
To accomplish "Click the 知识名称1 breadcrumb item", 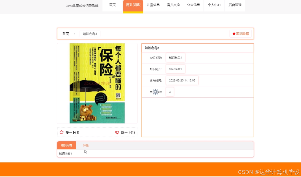I will [90, 34].
